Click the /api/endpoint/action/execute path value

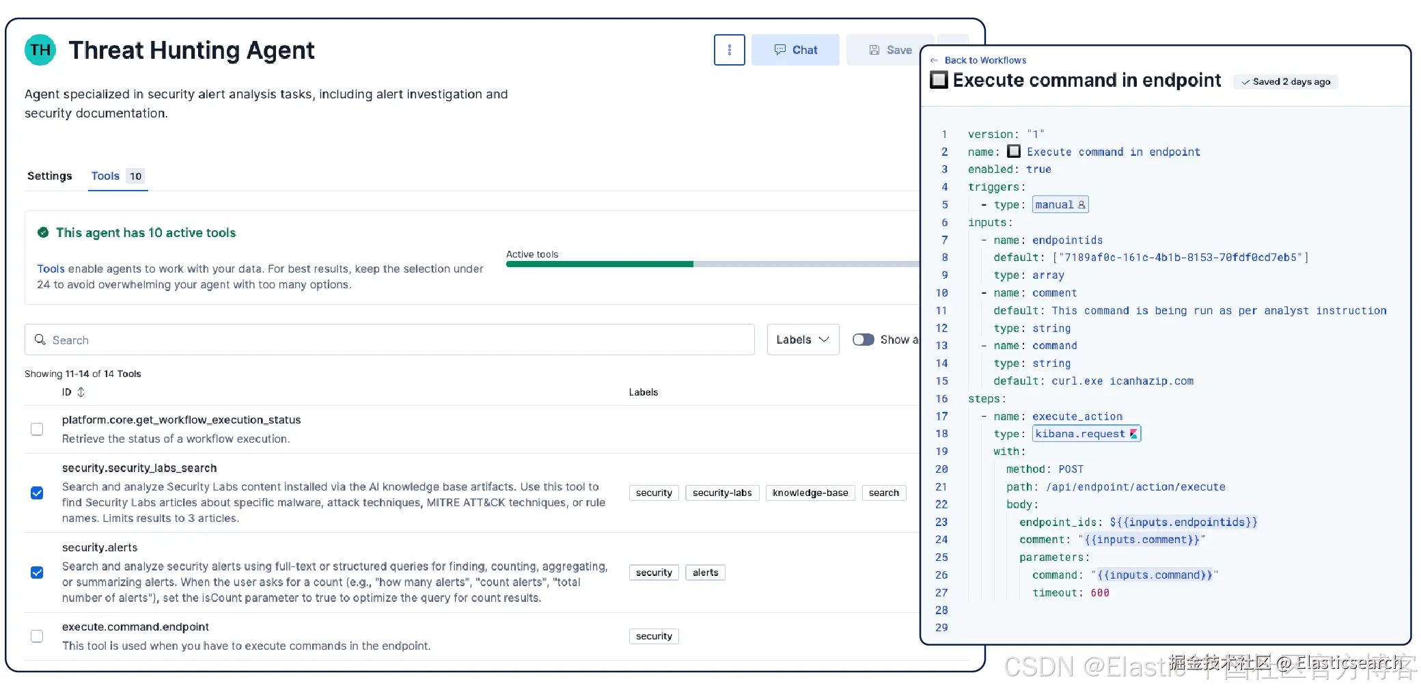pyautogui.click(x=1135, y=487)
